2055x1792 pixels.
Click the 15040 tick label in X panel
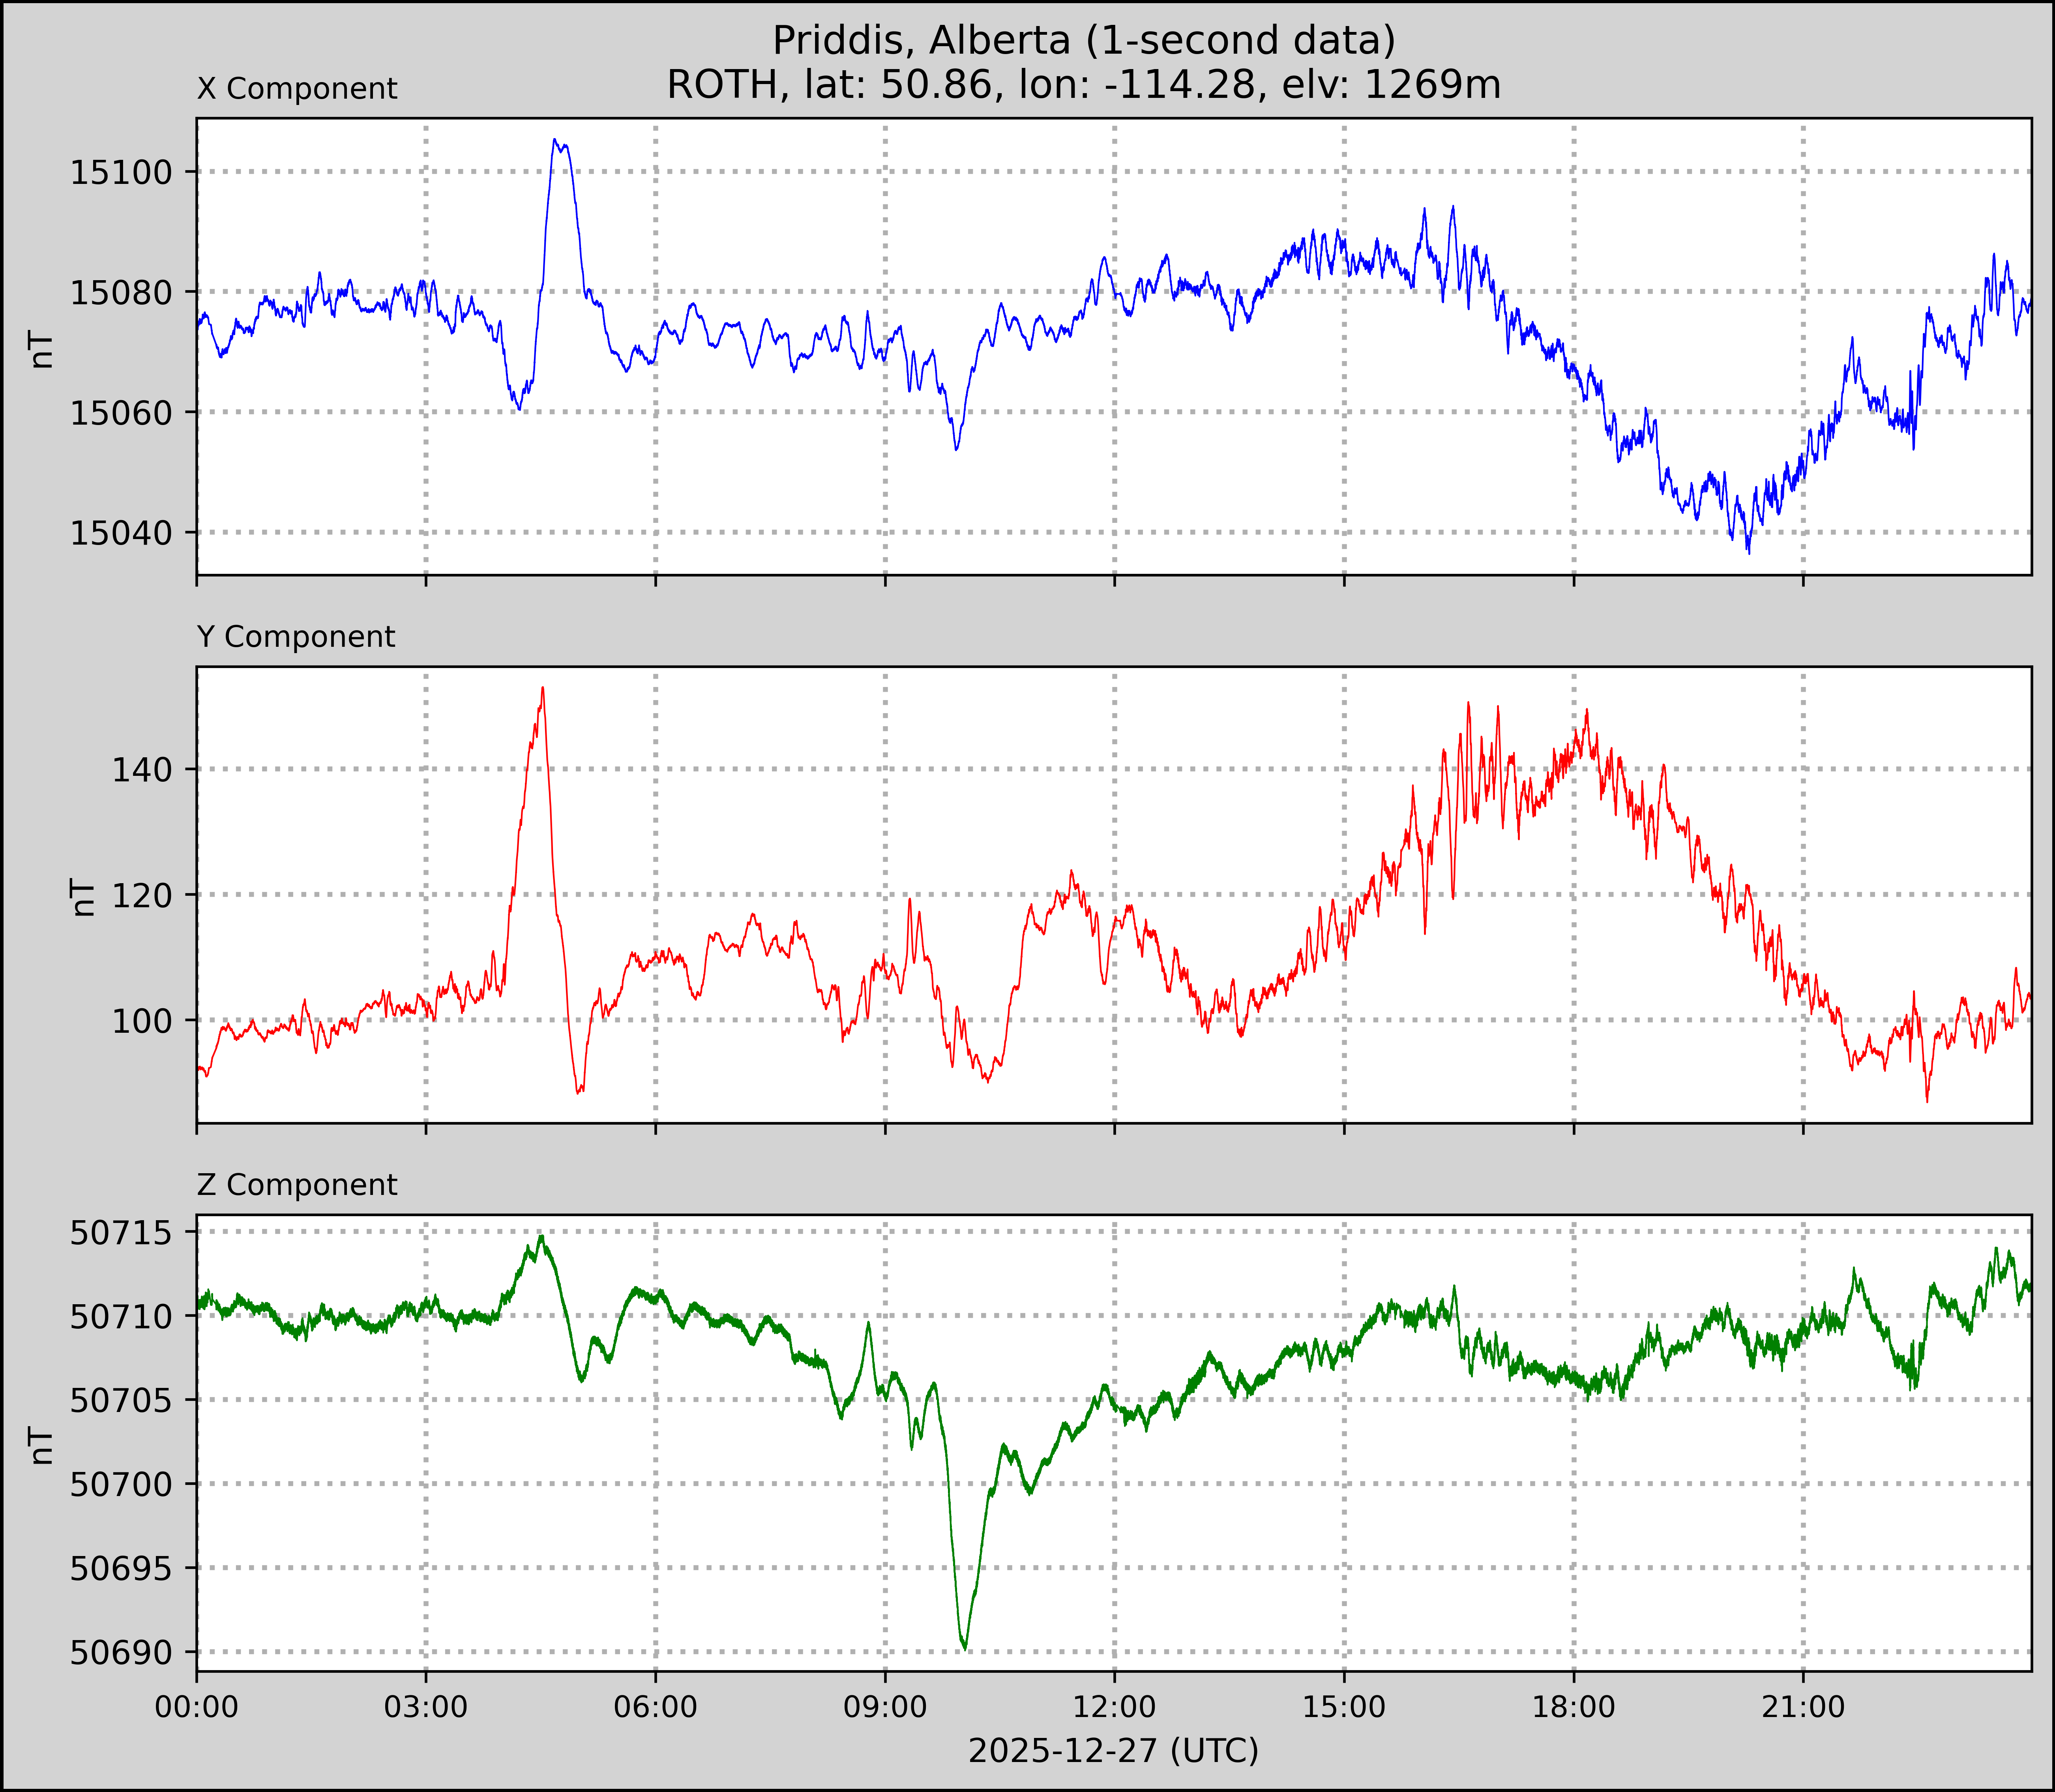click(x=121, y=534)
